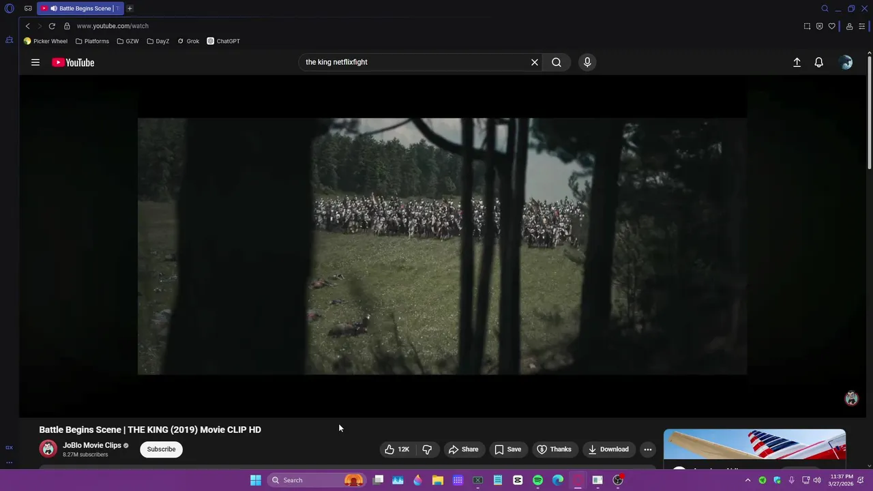Open the ChatGPT bookmark
The width and height of the screenshot is (873, 491).
pos(224,41)
